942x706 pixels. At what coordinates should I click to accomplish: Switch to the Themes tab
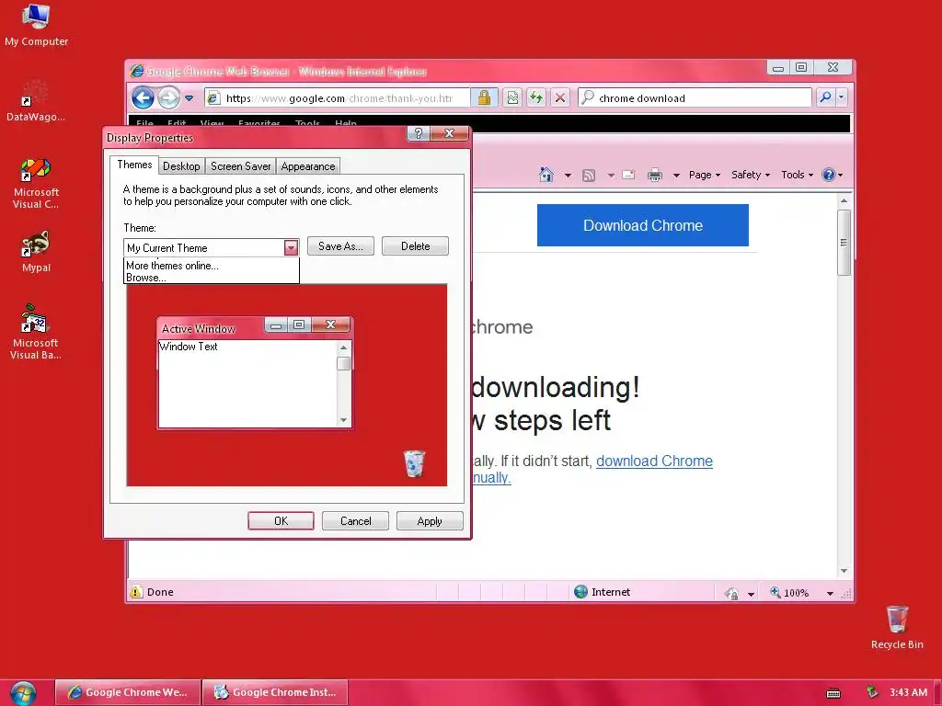(134, 165)
